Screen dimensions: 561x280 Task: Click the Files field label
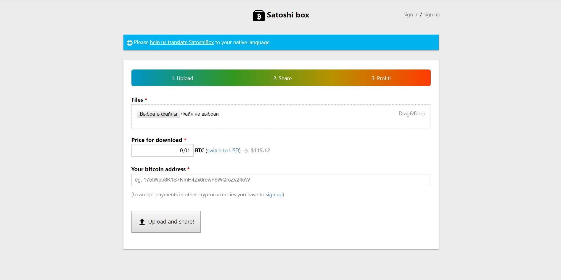[137, 100]
